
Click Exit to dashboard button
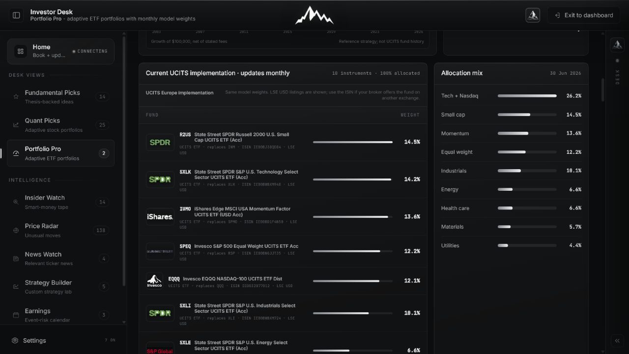pyautogui.click(x=584, y=15)
